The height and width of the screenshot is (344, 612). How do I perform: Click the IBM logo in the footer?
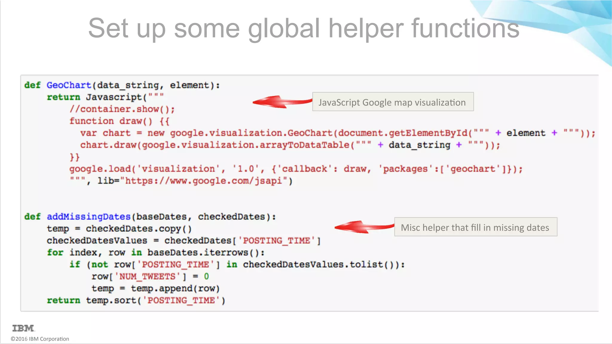point(23,328)
